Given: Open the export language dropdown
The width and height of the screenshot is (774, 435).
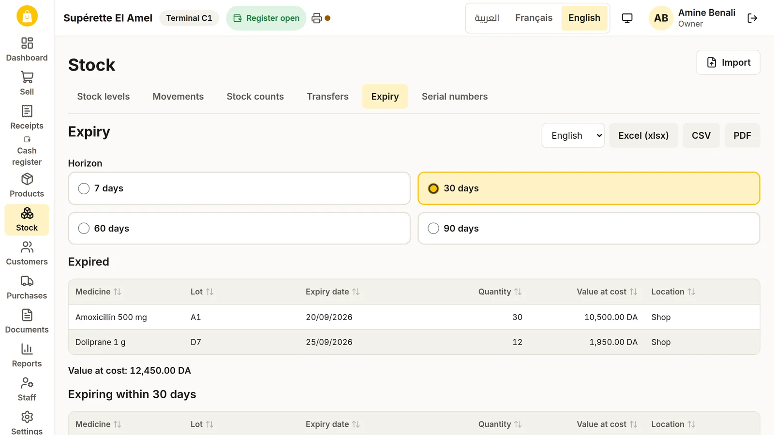Looking at the screenshot, I should click(573, 135).
